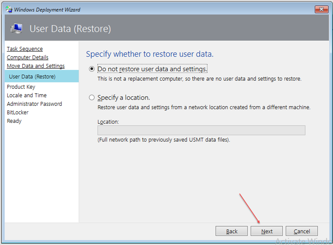This screenshot has width=333, height=245.
Task: Navigate to Move Data and Settings step
Action: click(x=36, y=66)
